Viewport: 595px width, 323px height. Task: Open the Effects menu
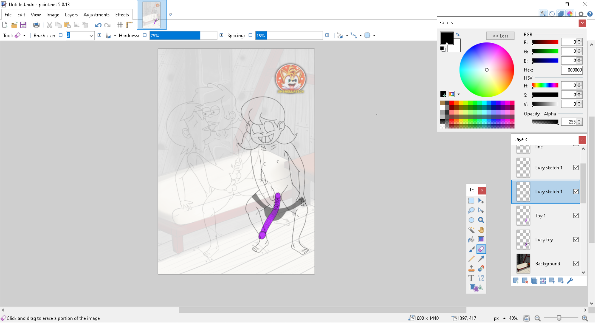point(122,15)
